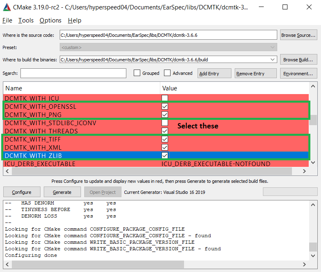Select the DCMTK_WITH_TIFF entry name
Image resolution: width=321 pixels, height=272 pixels.
[x=33, y=139]
